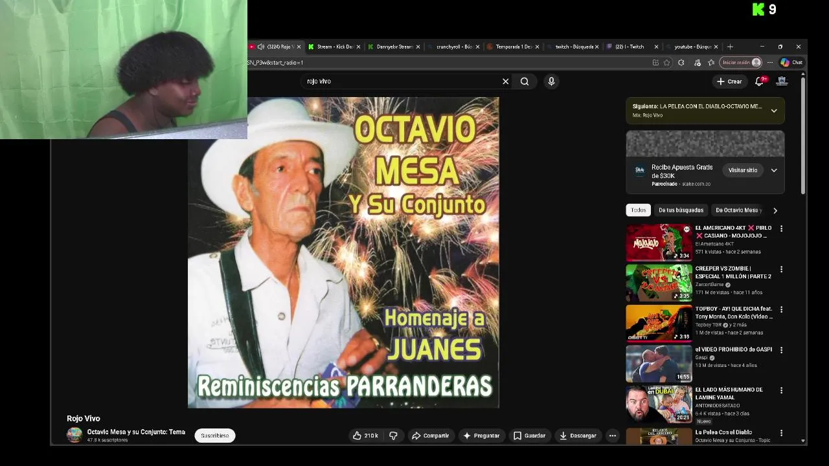Select the De tus búsquedas chip

coord(681,210)
